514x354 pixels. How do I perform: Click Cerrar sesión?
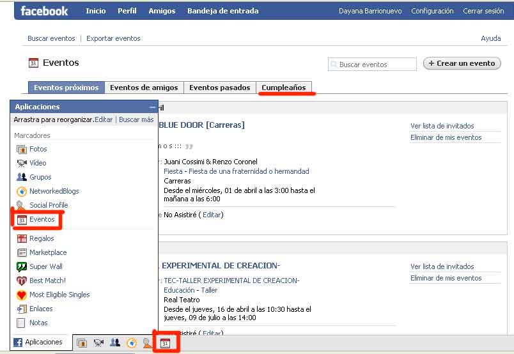coord(483,11)
